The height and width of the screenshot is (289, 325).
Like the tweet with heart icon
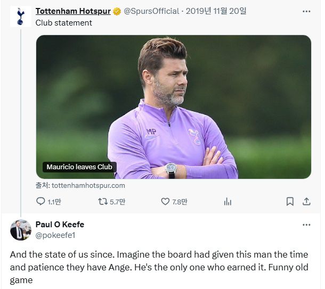click(165, 202)
